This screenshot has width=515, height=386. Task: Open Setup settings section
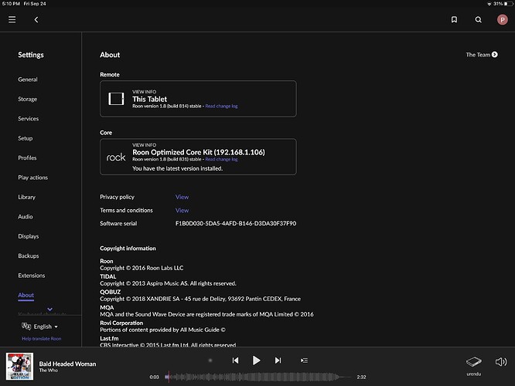tap(26, 138)
